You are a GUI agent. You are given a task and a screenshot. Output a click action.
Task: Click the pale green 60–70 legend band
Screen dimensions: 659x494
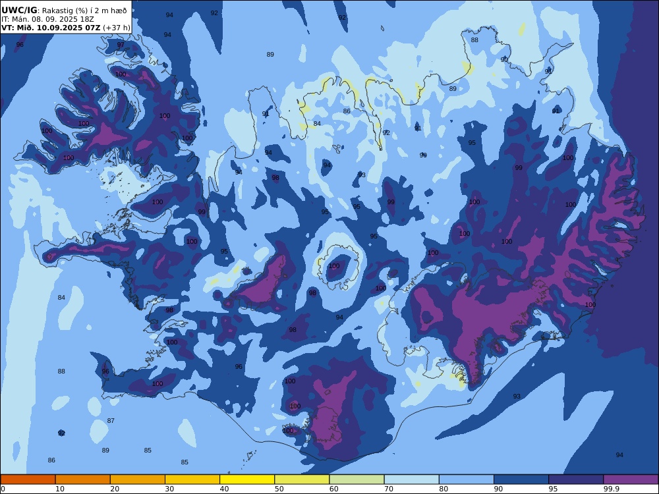[x=357, y=480]
